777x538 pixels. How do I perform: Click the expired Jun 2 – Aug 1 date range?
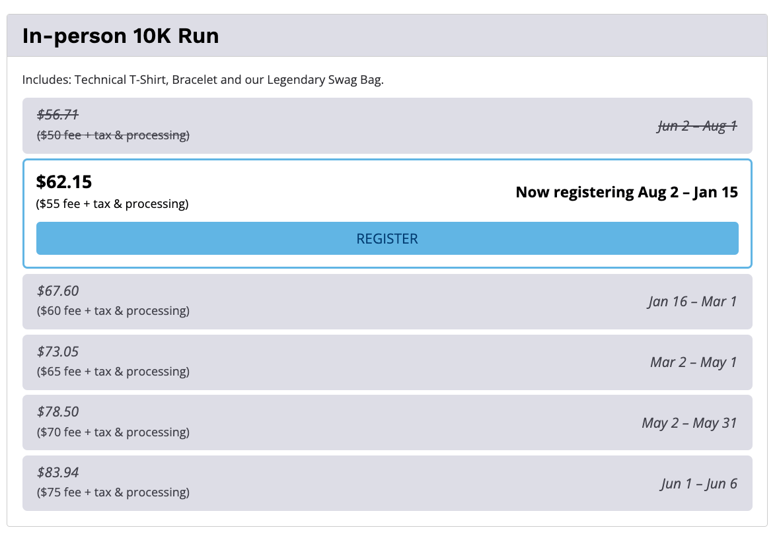pyautogui.click(x=697, y=125)
